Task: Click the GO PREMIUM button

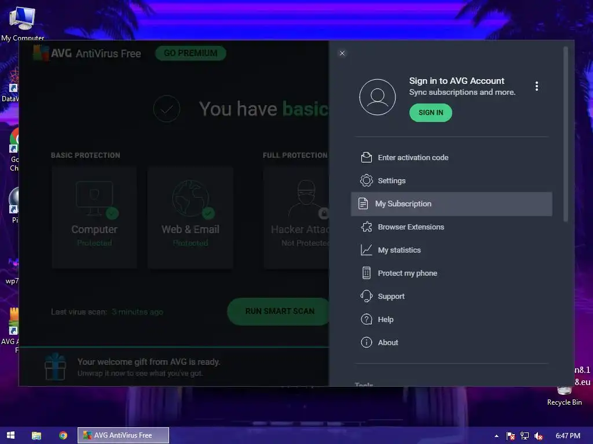Action: pos(191,53)
